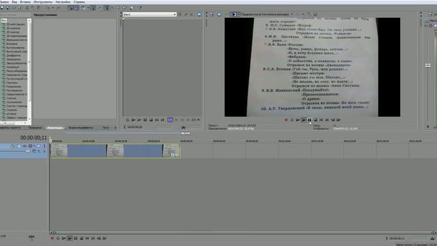Select the Спираль transition in list
437x246 pixels.
[x=12, y=110]
